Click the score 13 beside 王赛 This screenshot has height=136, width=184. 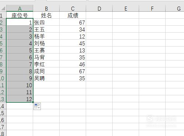73,50
